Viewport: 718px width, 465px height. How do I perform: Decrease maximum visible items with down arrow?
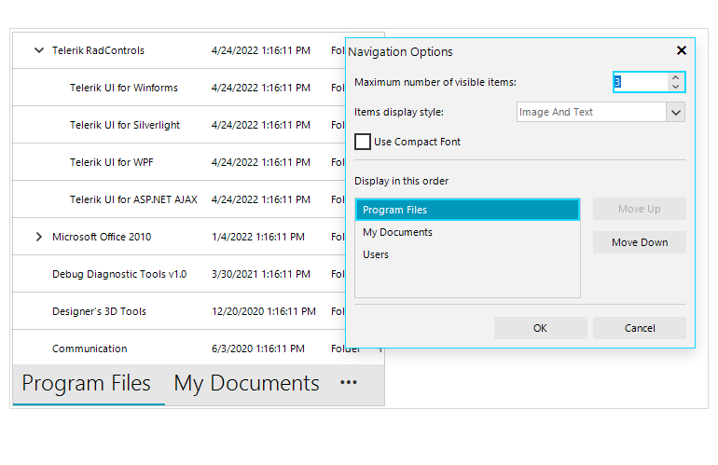pos(675,86)
